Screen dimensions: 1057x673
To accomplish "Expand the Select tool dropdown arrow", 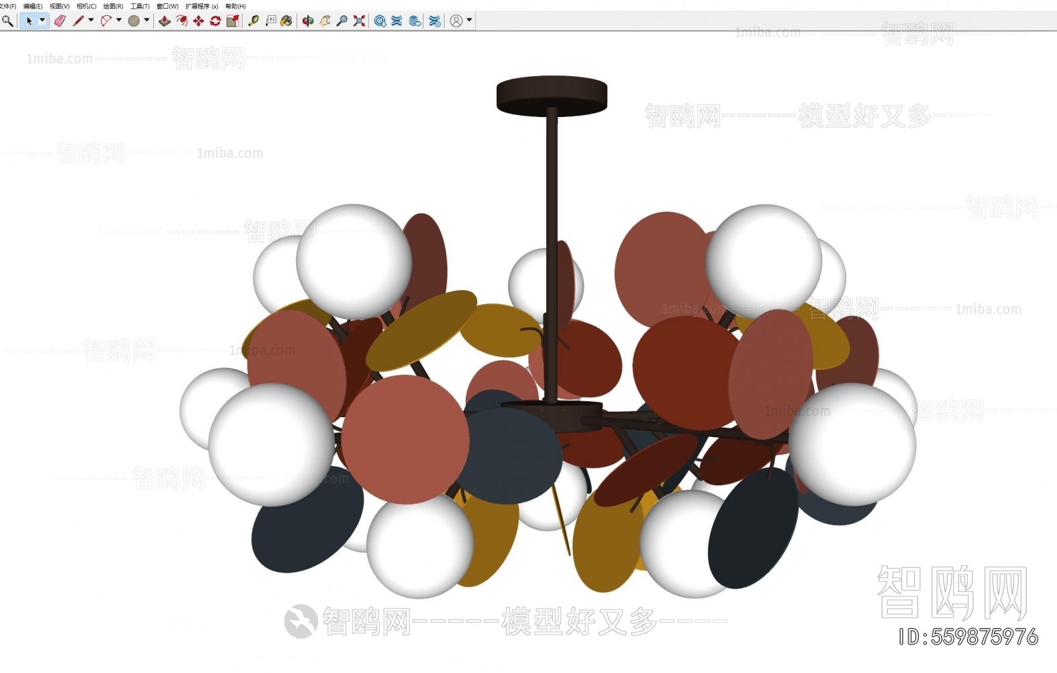I will tap(42, 20).
